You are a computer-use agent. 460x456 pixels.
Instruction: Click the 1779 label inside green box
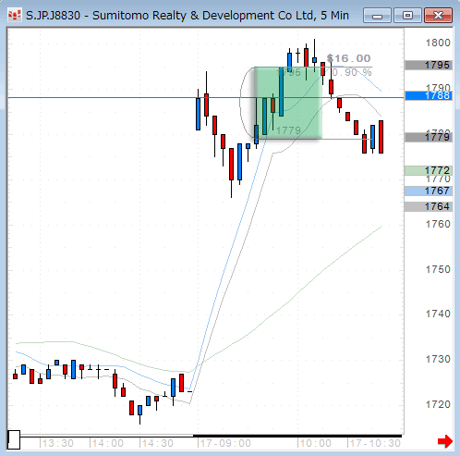288,130
